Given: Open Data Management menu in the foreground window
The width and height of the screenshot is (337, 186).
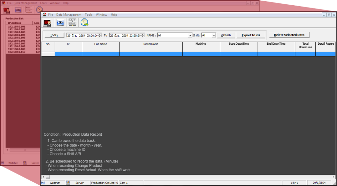Looking at the screenshot, I should click(69, 15).
